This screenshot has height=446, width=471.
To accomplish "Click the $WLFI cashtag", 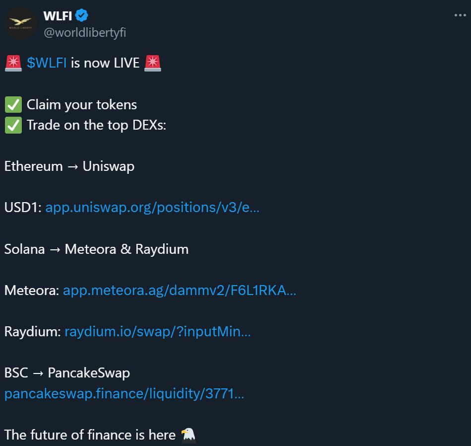I will (x=47, y=63).
